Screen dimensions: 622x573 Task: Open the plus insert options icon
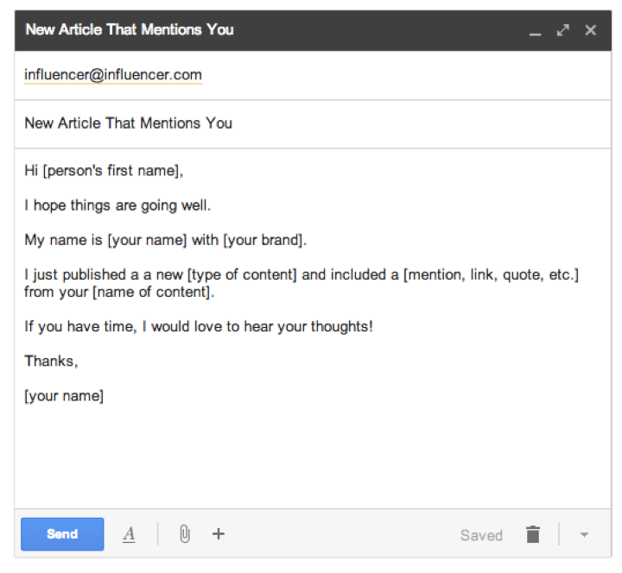point(219,534)
